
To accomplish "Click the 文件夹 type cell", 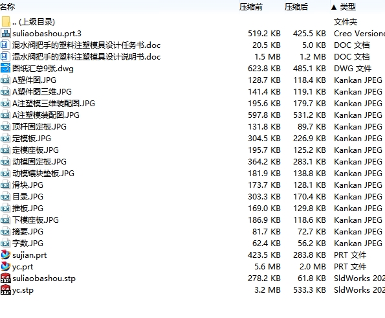I will coord(346,22).
